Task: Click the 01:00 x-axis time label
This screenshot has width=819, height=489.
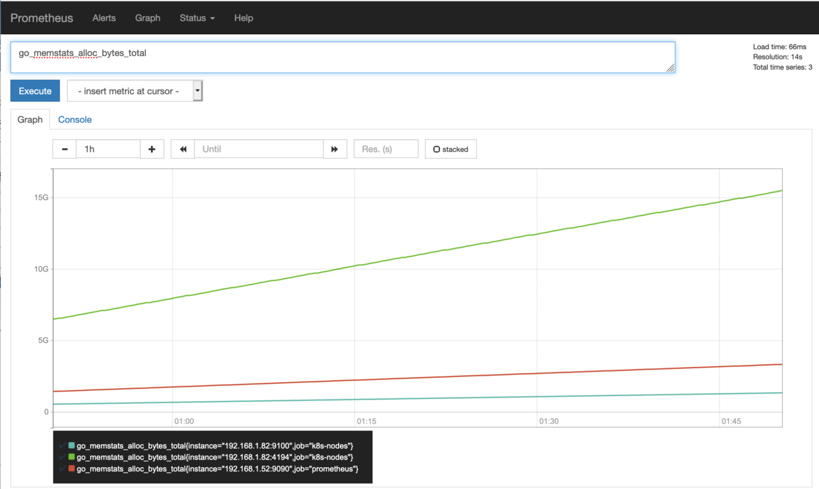Action: click(184, 421)
